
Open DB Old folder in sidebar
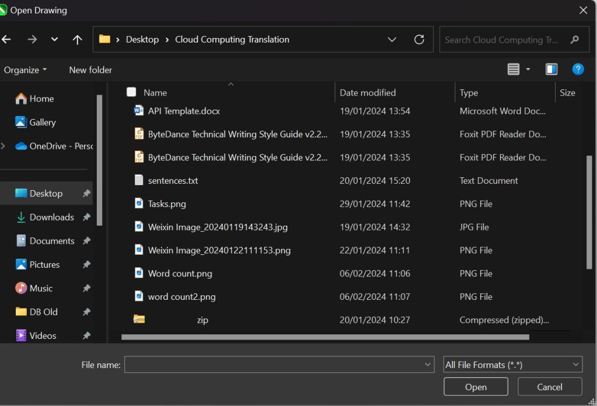(37, 312)
